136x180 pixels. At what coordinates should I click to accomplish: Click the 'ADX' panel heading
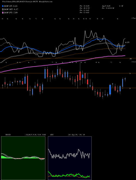pyautogui.click(x=52, y=135)
